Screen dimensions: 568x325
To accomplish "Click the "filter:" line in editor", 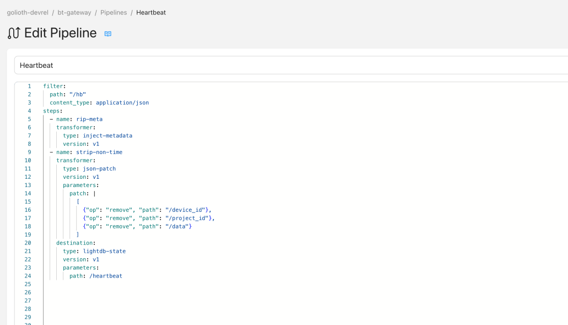I will pos(55,86).
